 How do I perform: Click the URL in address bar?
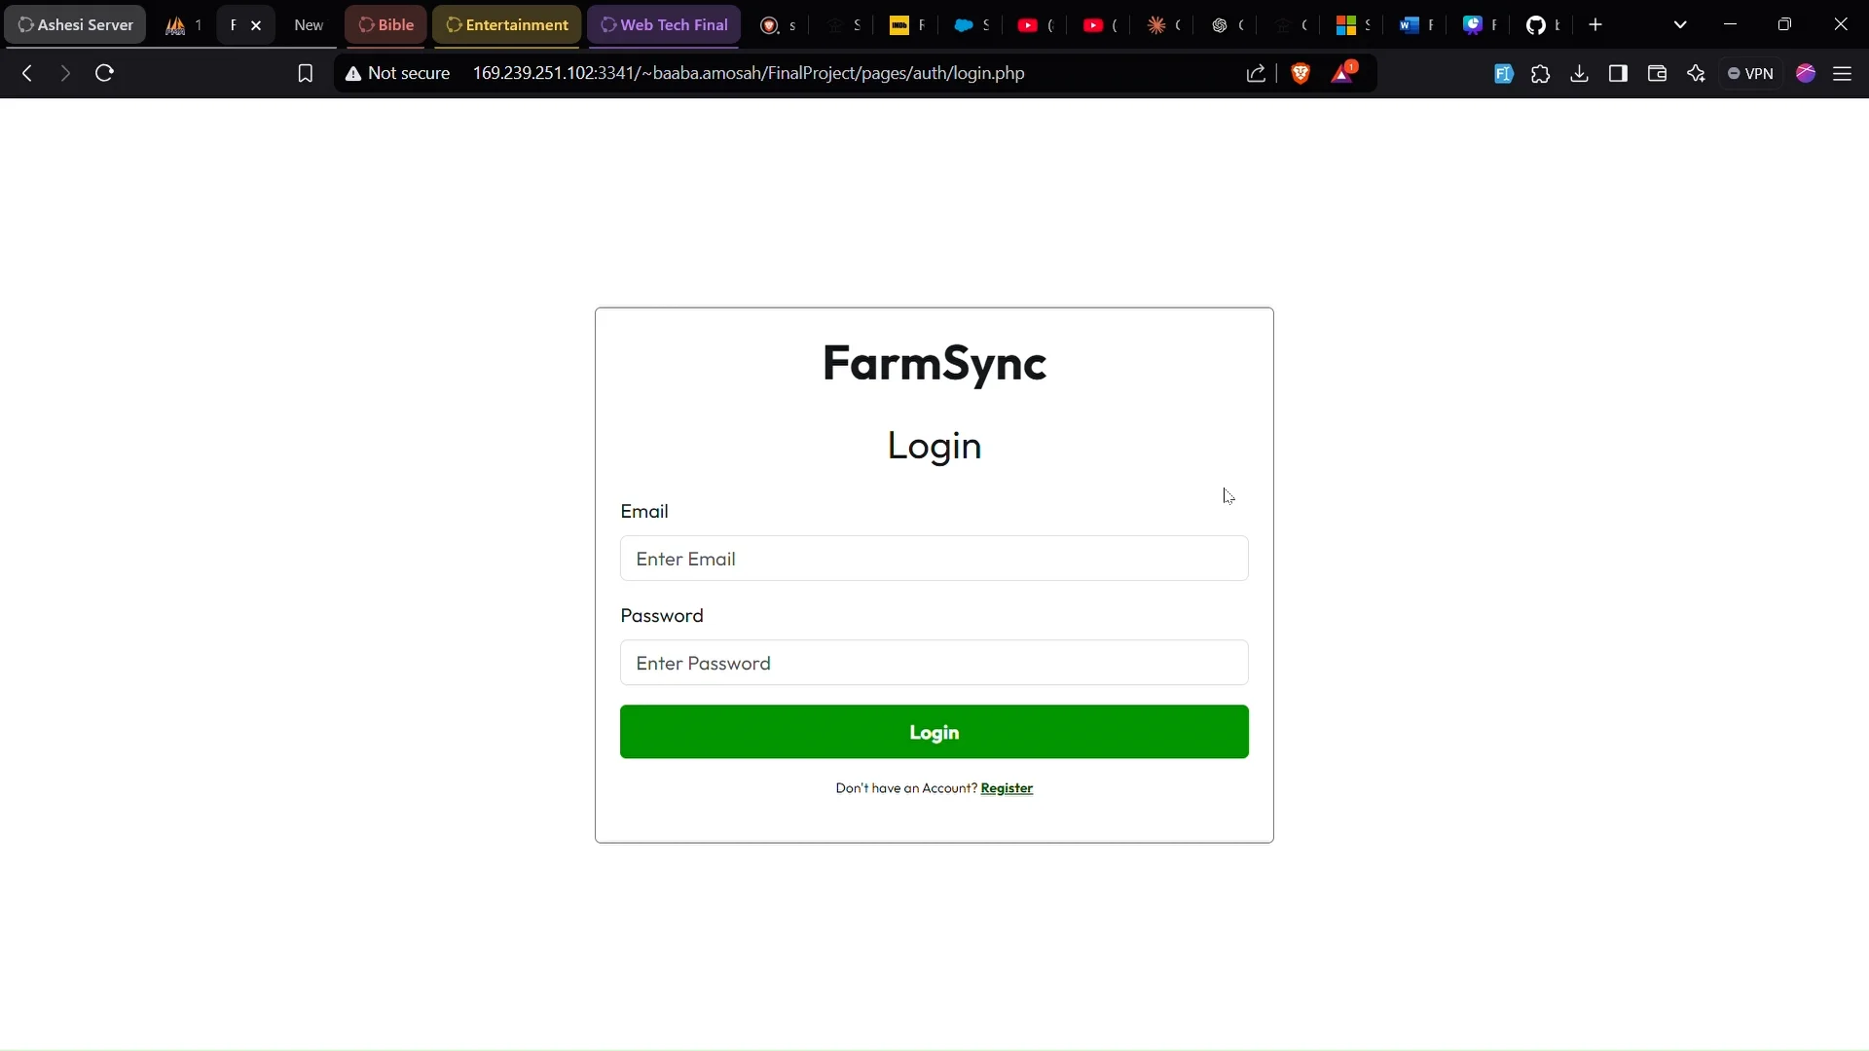749,73
